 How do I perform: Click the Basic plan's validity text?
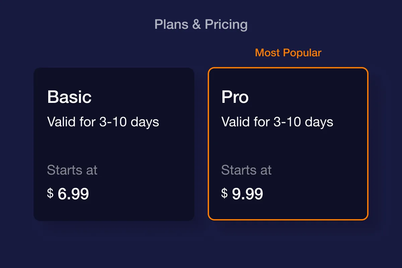click(103, 122)
